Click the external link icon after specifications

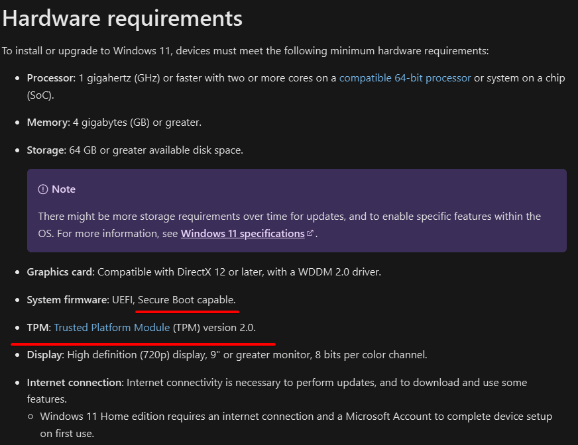point(310,233)
